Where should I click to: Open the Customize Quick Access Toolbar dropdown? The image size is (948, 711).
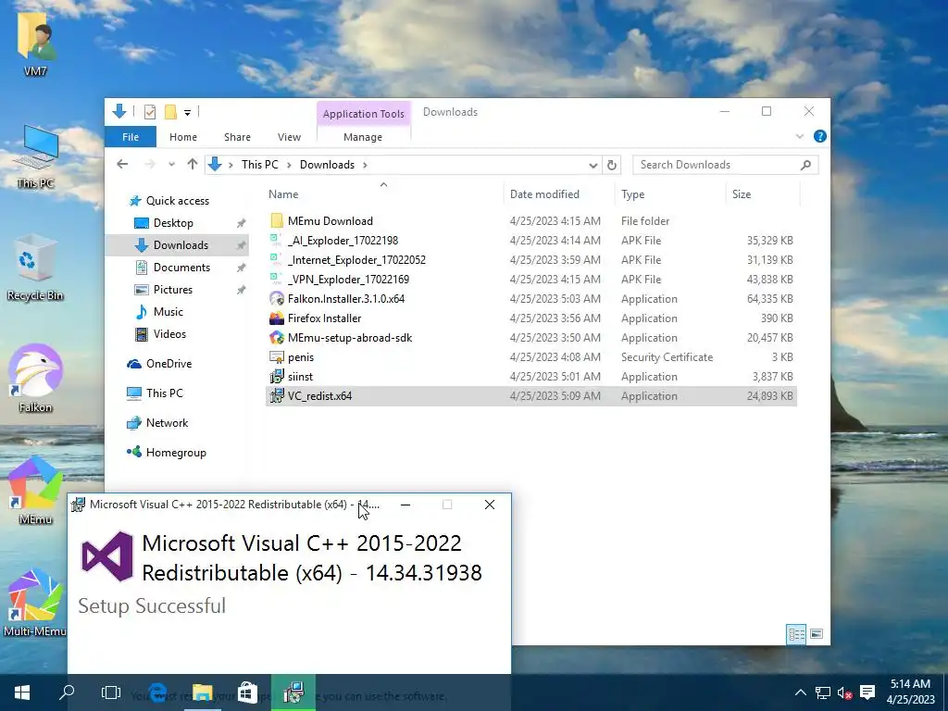pos(187,112)
